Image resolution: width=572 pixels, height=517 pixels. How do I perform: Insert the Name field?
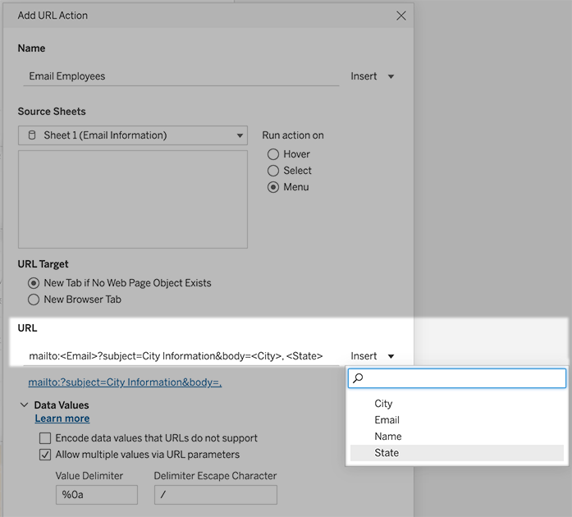coord(457,437)
